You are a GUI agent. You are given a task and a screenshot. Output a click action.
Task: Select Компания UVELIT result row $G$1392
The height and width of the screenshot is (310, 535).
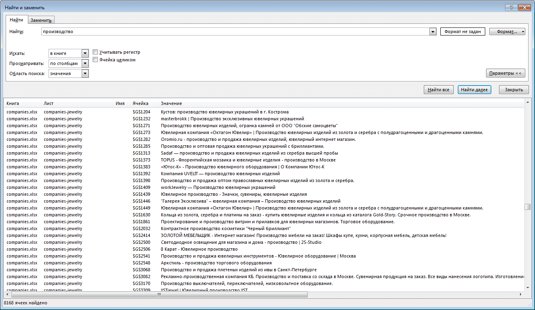pos(264,174)
